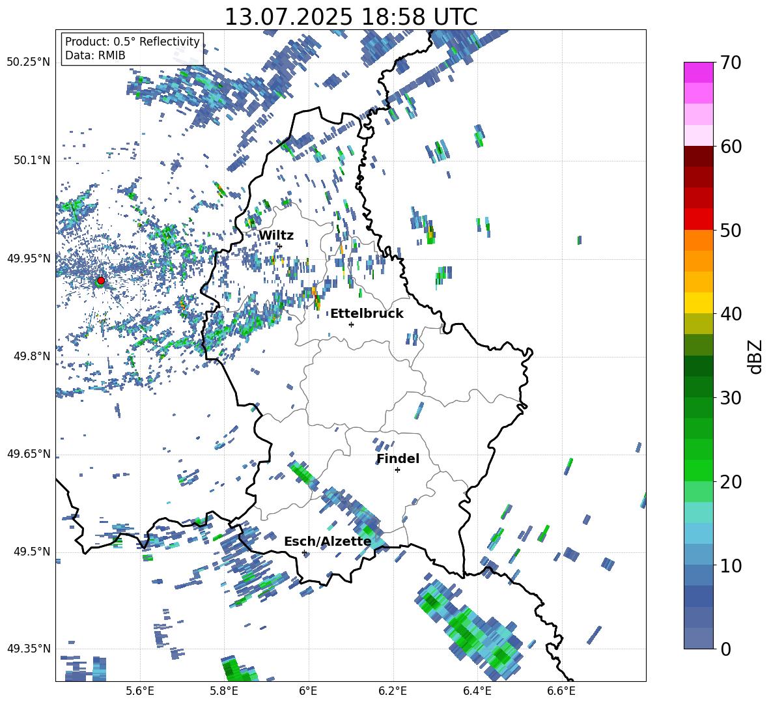Click the dBZ colorbar axis label
This screenshot has width=771, height=704.
pos(756,356)
